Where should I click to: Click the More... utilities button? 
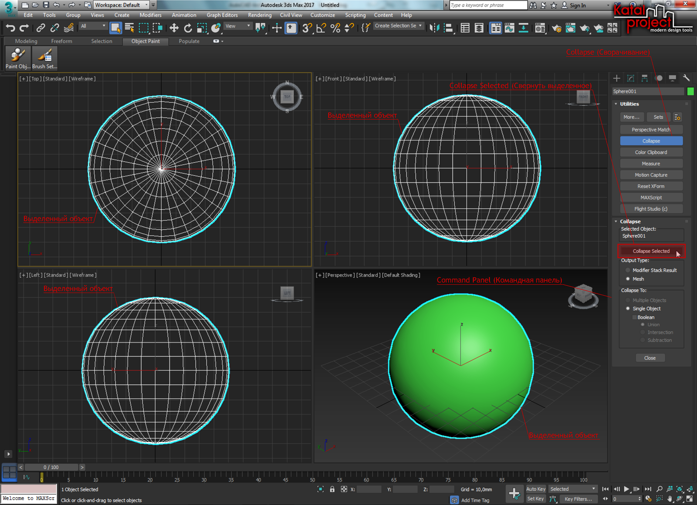631,117
